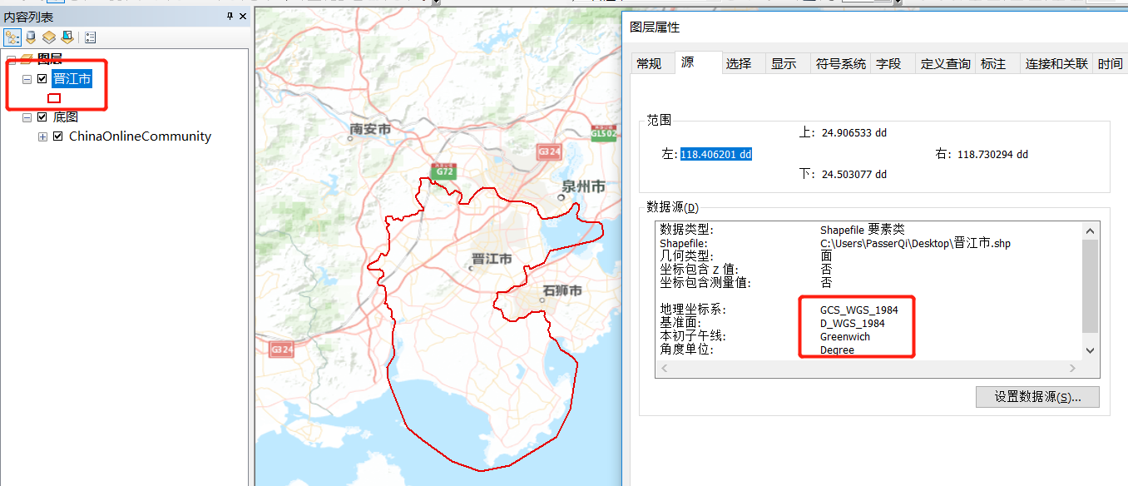Select the List by Drawing Order icon
The height and width of the screenshot is (486, 1128).
tap(12, 37)
